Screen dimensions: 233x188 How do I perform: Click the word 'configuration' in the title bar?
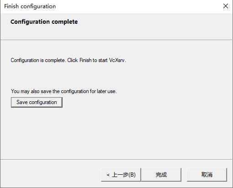[x=38, y=7]
